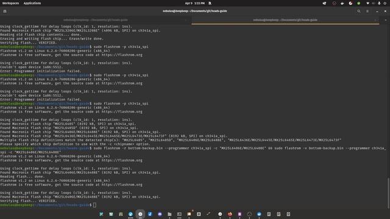Open the green applications icon in the dock
The width and height of the screenshot is (390, 219).
pyautogui.click(x=111, y=214)
